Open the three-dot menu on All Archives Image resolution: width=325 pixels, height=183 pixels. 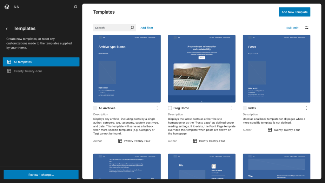157,108
